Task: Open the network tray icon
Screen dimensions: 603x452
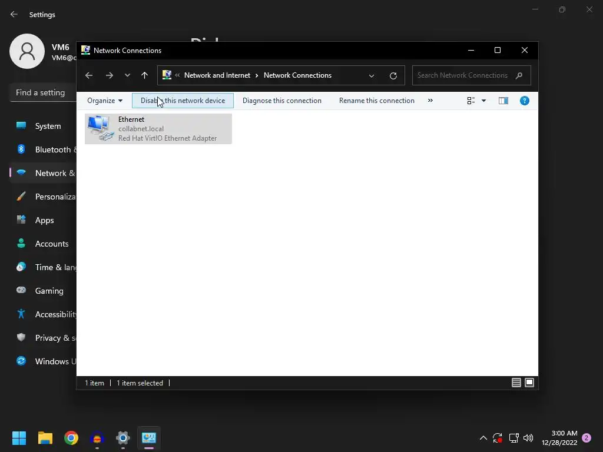Action: click(x=513, y=438)
